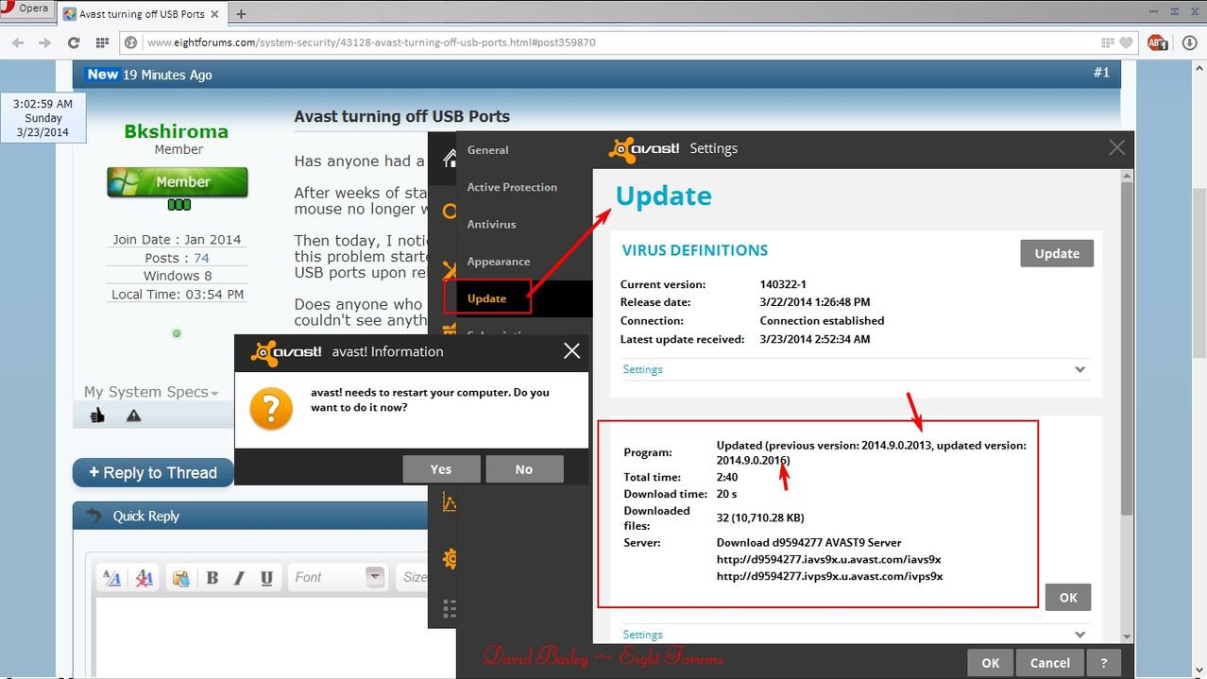
Task: Select Update in avast settings sidebar
Action: click(x=487, y=298)
